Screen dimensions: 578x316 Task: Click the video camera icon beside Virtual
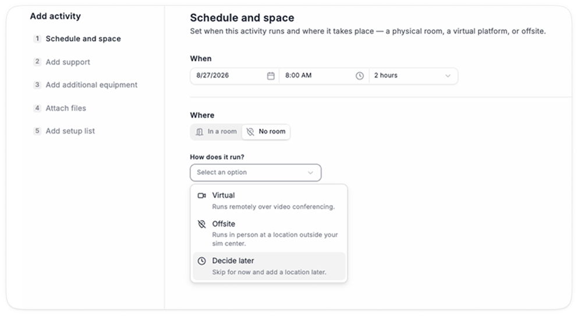[x=201, y=195]
